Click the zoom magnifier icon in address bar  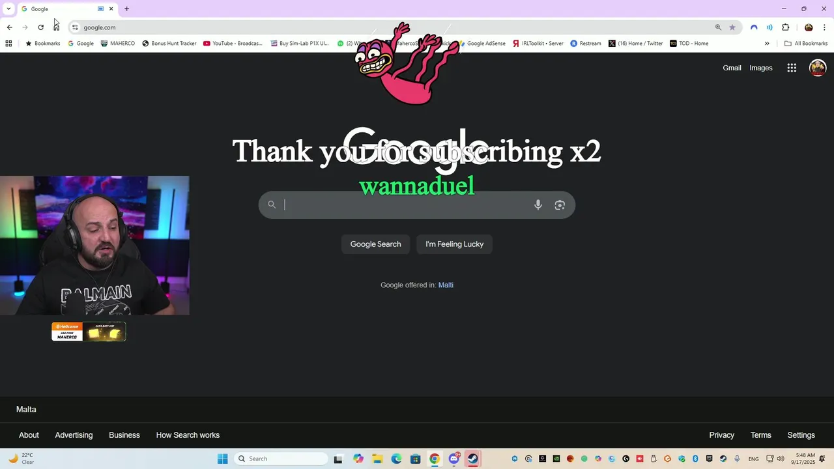[718, 27]
